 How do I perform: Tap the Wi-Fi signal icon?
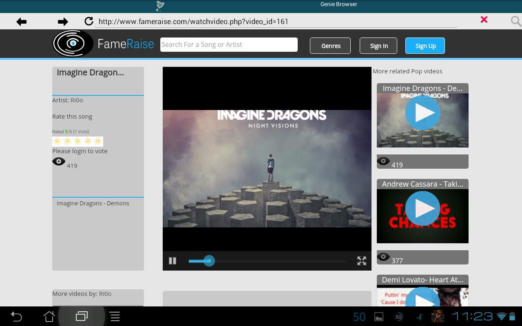coord(502,316)
